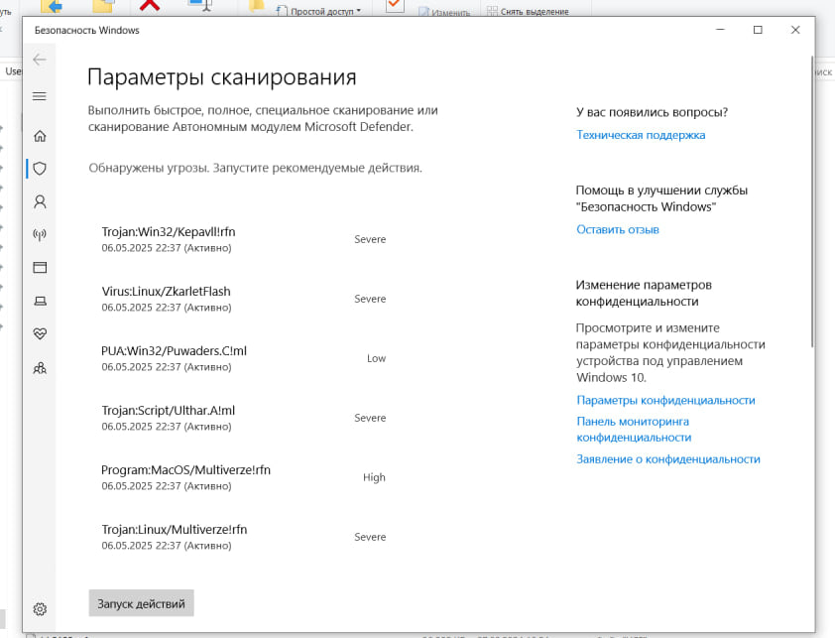The height and width of the screenshot is (638, 835).
Task: Open the hamburger navigation menu
Action: click(x=40, y=96)
